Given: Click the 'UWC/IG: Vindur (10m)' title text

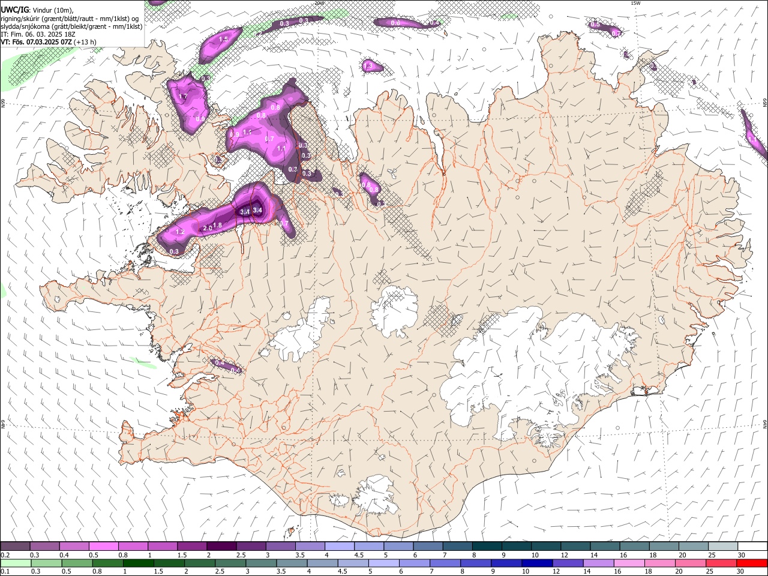Looking at the screenshot, I should click(x=37, y=10).
